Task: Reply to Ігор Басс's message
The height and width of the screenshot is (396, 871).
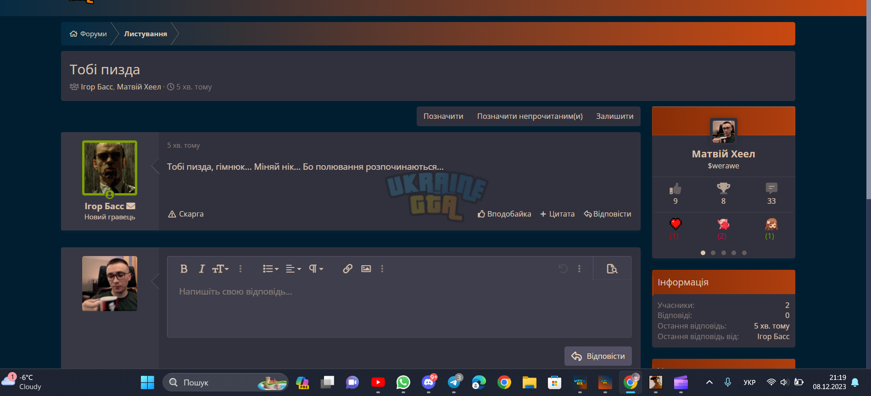Action: 608,214
